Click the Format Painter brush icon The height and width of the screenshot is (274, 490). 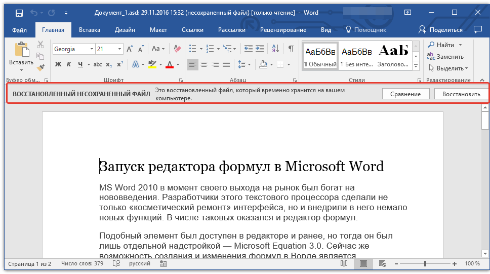coord(41,67)
